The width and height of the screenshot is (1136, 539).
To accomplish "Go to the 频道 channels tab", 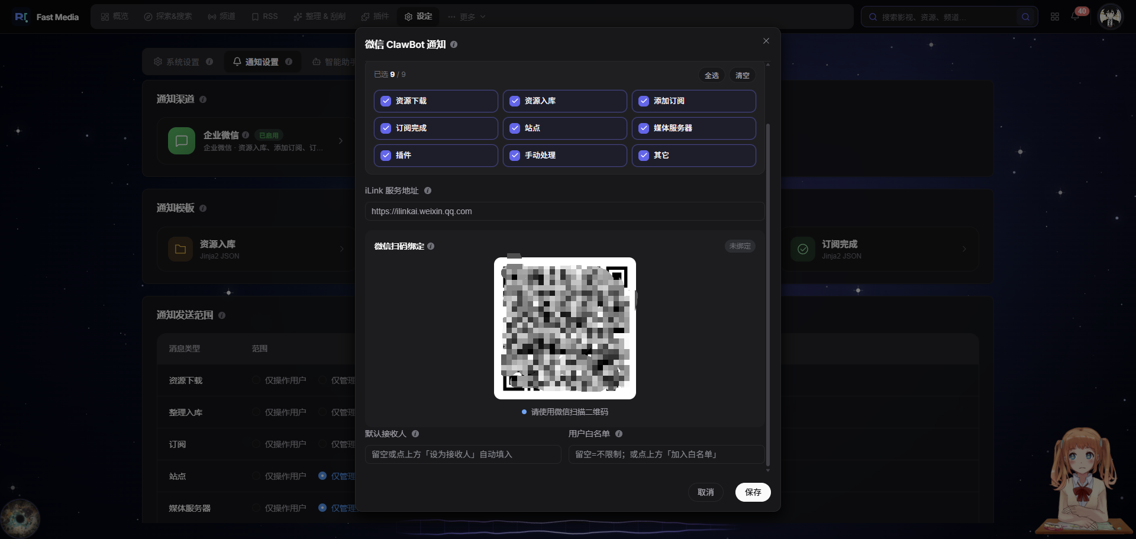I will coord(221,17).
